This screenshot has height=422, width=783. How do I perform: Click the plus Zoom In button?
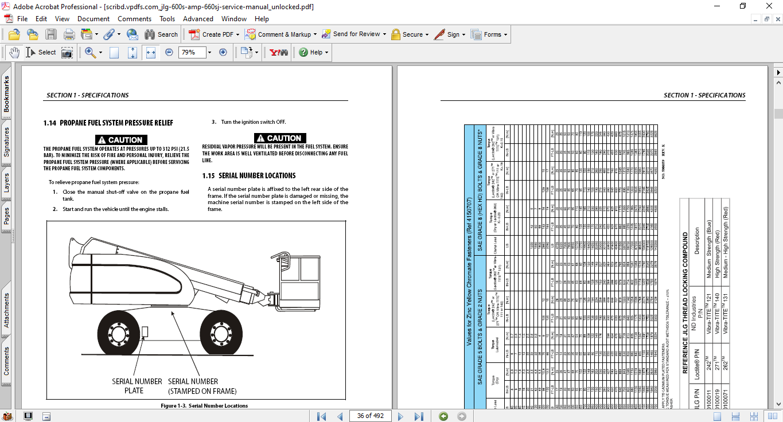(223, 52)
